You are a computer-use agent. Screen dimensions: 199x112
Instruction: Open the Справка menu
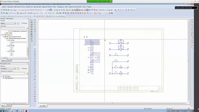pos(89,7)
